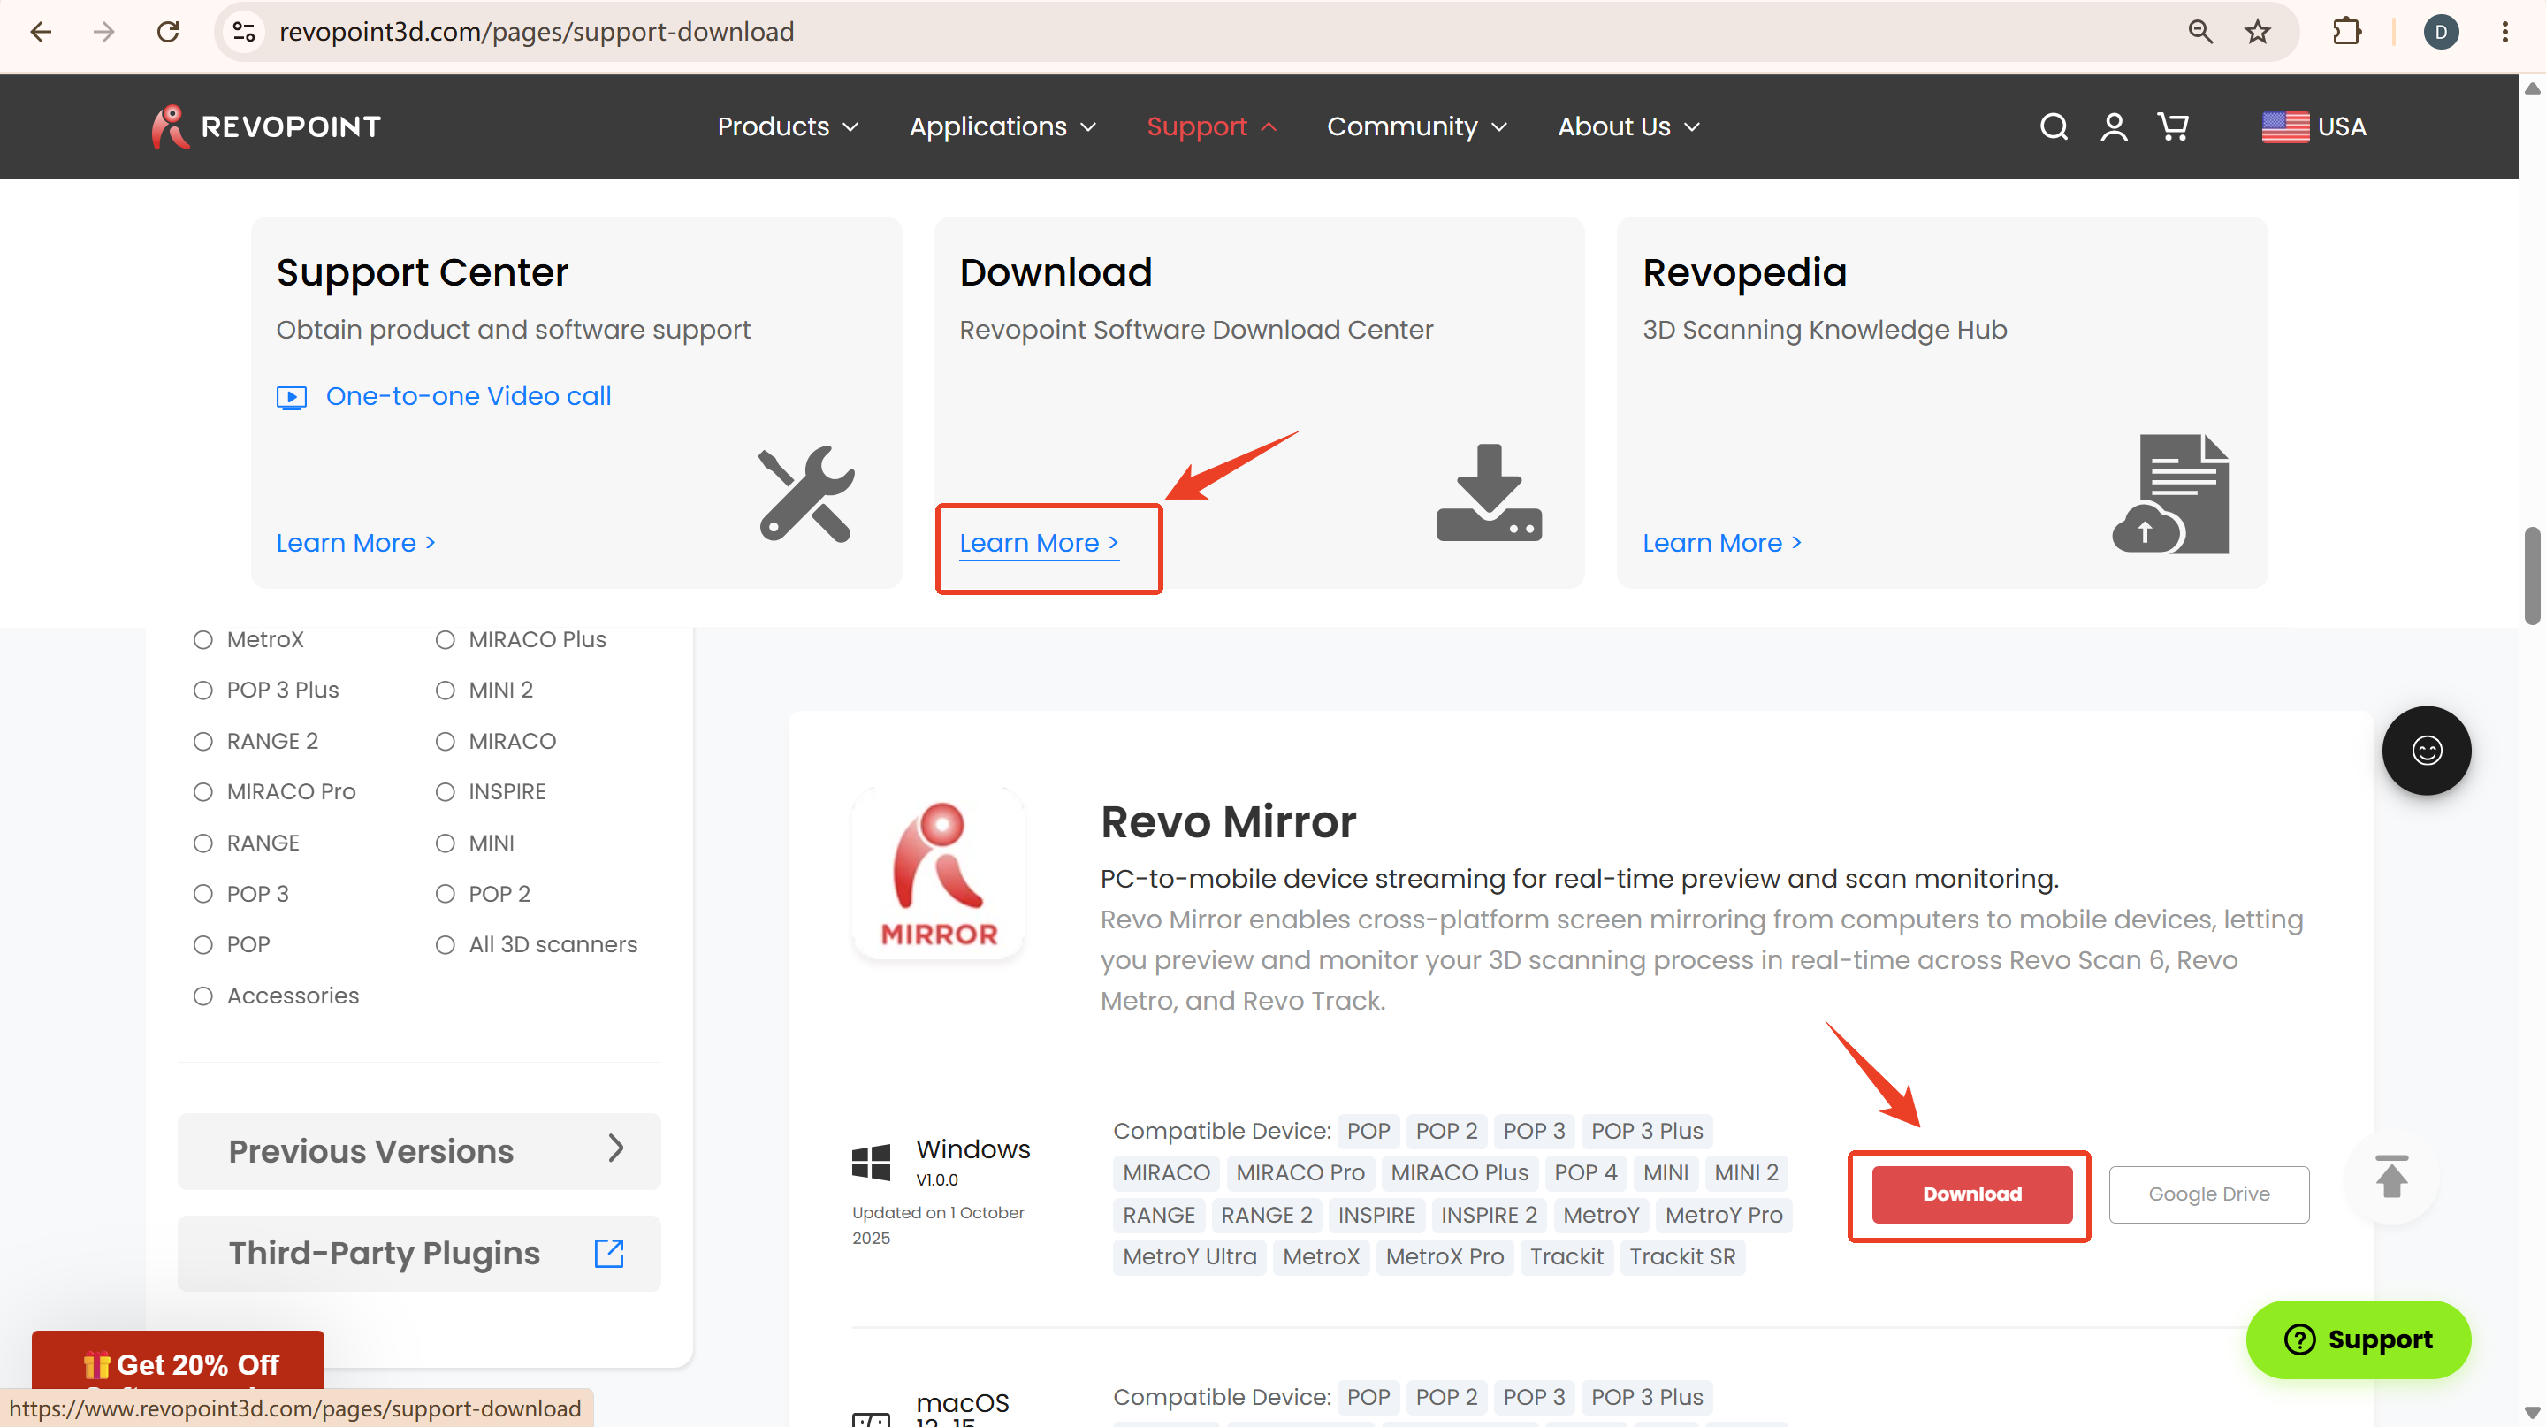Click the Get 20% Off banner
This screenshot has width=2546, height=1427.
tap(178, 1362)
